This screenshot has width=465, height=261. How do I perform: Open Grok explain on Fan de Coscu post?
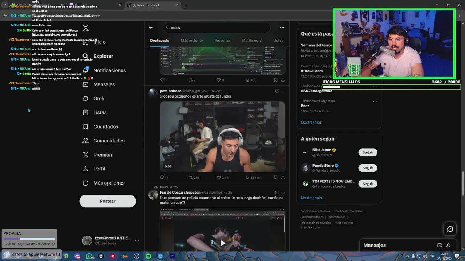276,192
